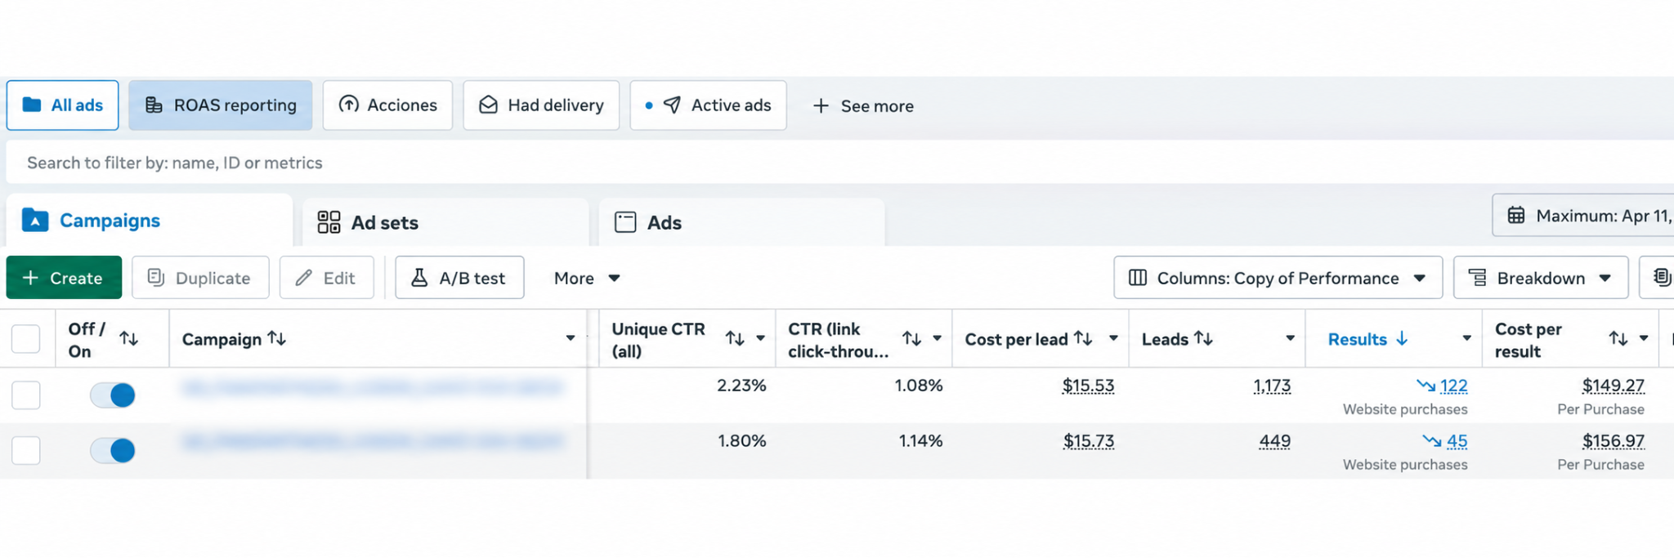Sort by the Off / On column arrows
This screenshot has height=558, width=1674.
(128, 338)
